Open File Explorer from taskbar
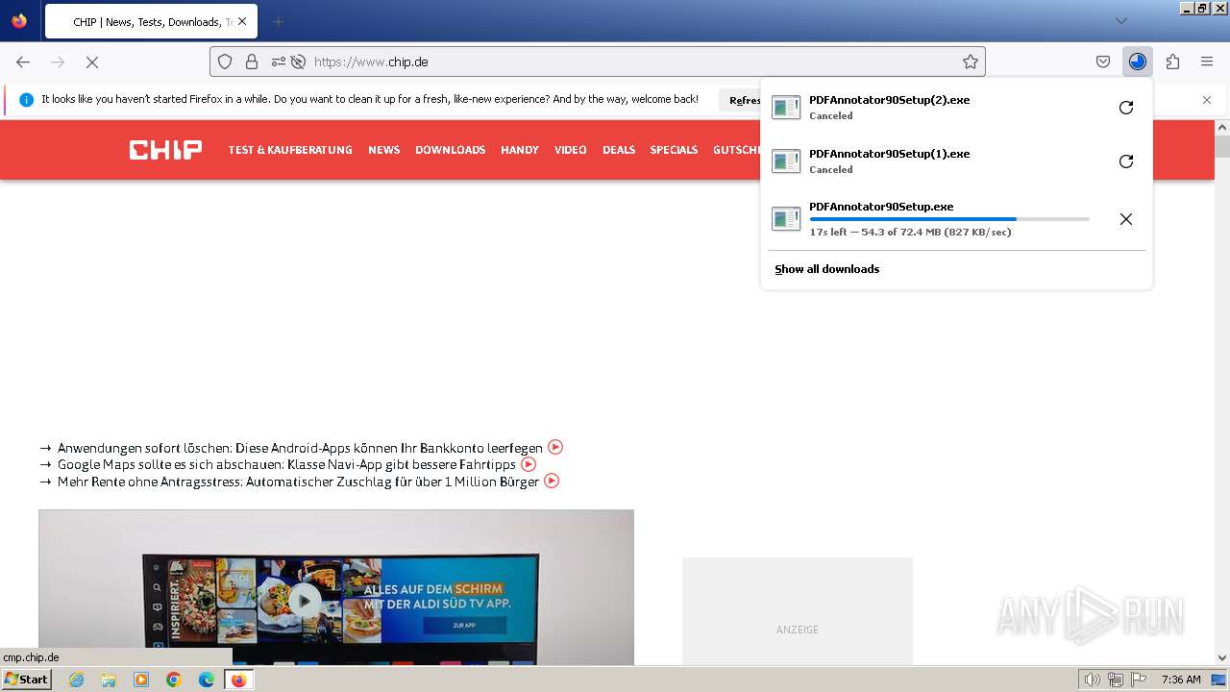The height and width of the screenshot is (692, 1230). point(109,680)
